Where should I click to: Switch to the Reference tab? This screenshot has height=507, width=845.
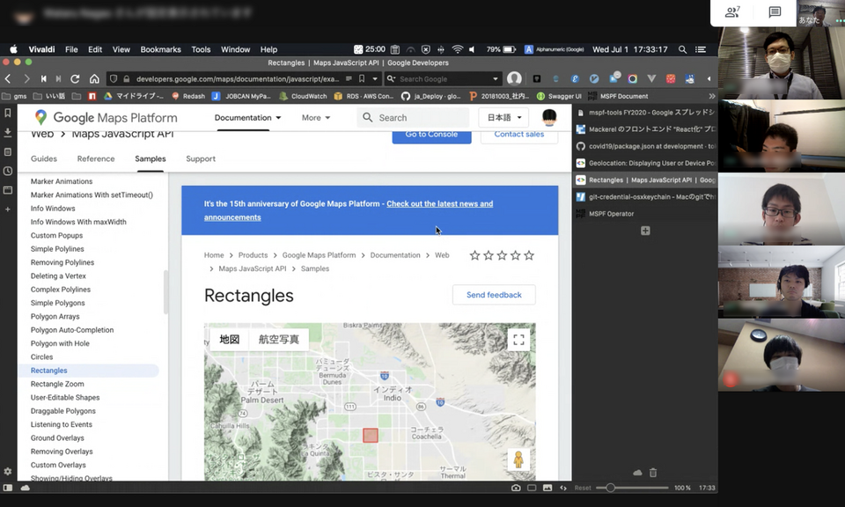point(96,158)
